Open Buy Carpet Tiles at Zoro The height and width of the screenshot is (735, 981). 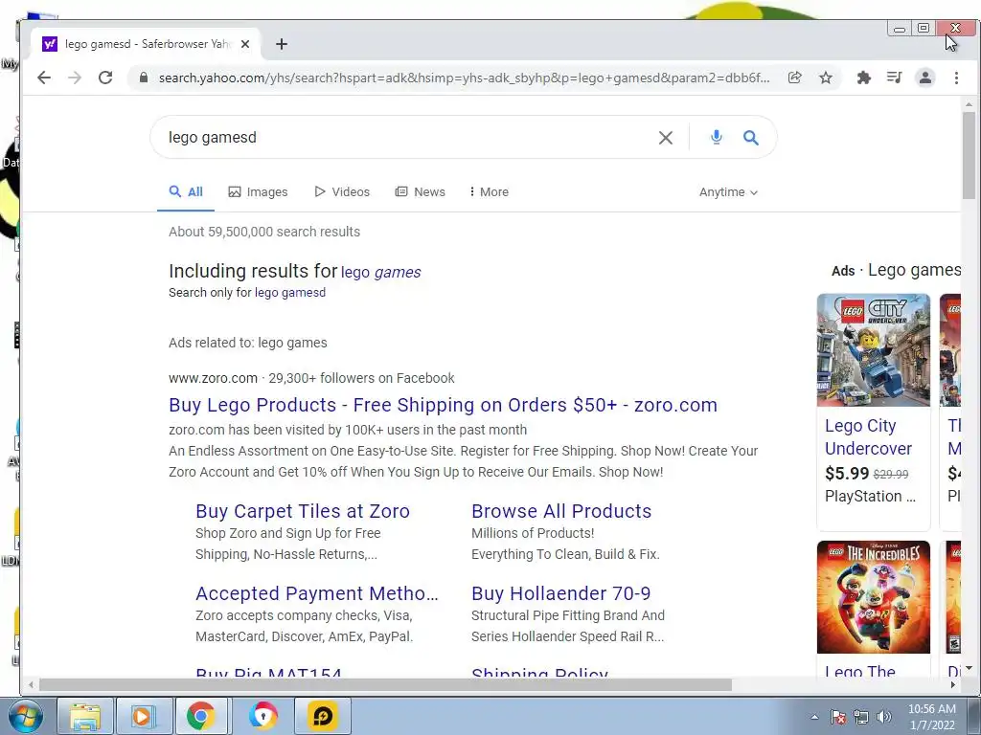(x=302, y=511)
